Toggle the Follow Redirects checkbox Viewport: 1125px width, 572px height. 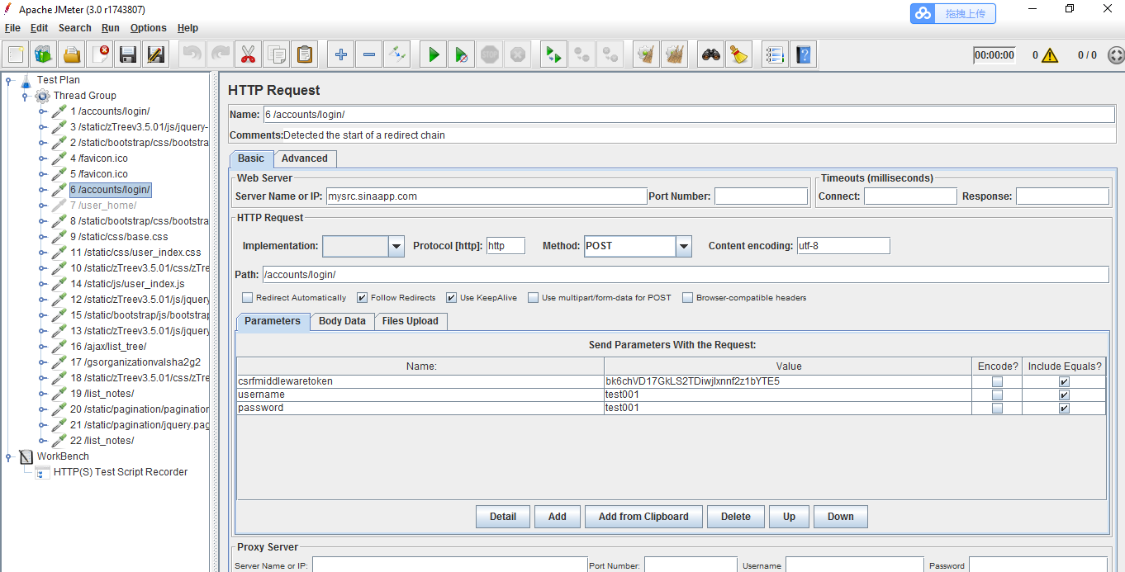point(362,298)
